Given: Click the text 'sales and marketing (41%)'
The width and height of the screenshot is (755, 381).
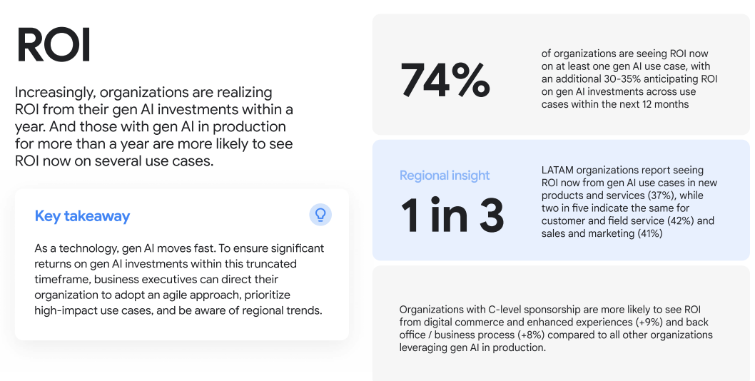Looking at the screenshot, I should pyautogui.click(x=602, y=233).
